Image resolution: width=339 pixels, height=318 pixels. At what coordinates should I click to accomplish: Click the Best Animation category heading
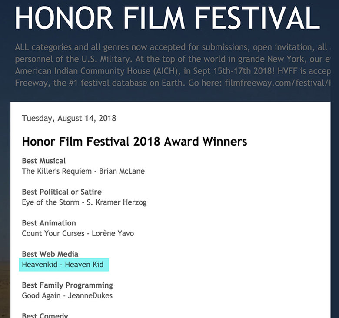(49, 223)
